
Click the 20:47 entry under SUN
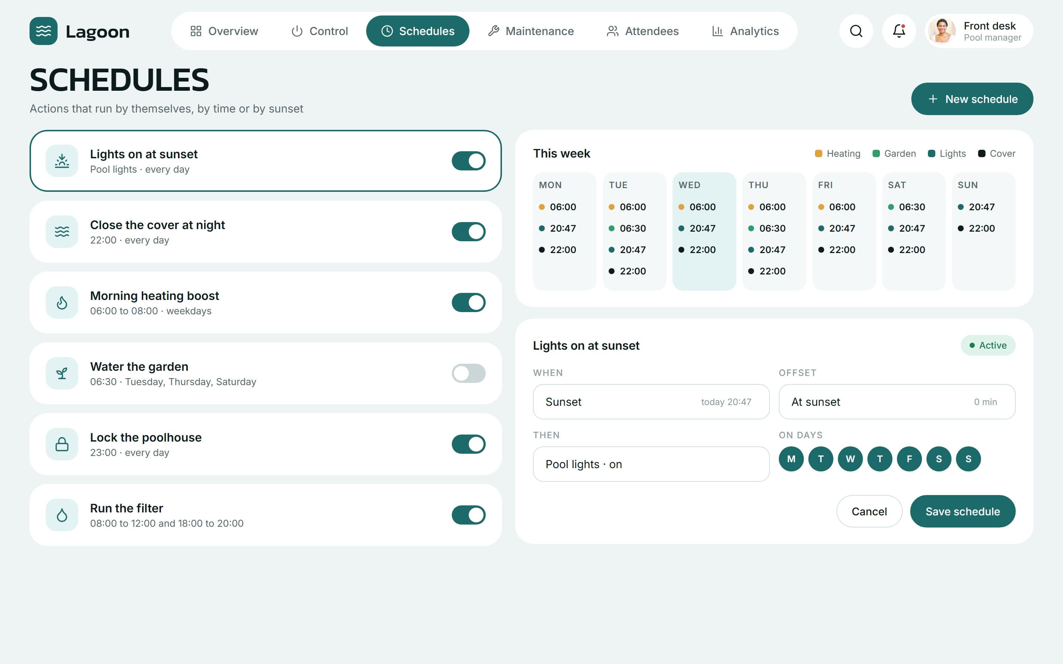point(976,207)
